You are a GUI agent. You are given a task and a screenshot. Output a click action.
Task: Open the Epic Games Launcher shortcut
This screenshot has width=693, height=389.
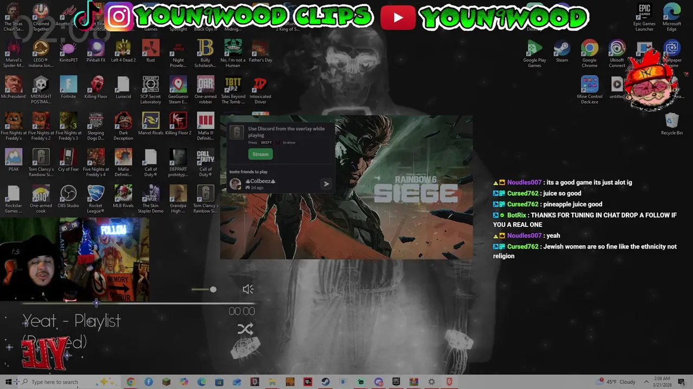644,17
